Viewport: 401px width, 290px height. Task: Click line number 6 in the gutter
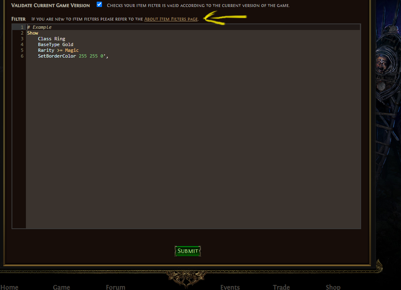click(x=22, y=56)
